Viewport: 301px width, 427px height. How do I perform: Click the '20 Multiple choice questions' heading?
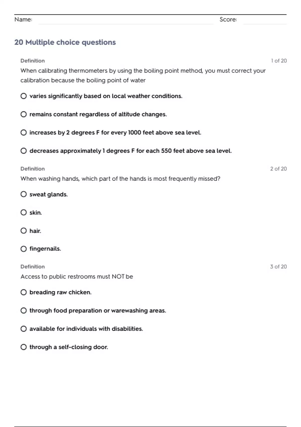pos(65,42)
